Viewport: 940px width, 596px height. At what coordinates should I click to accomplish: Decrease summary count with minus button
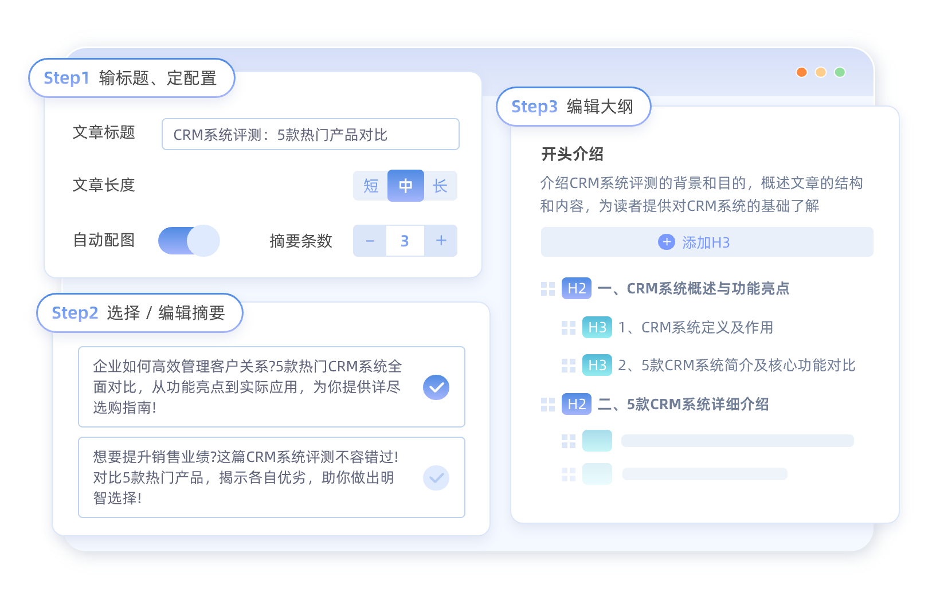point(370,241)
